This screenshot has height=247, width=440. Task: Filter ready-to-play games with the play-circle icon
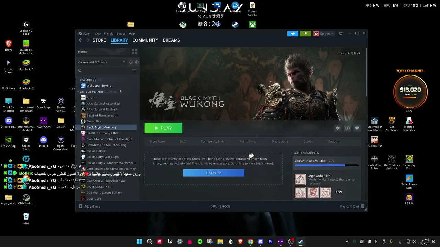point(136,62)
